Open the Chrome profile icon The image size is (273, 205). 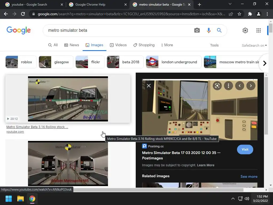259,14
